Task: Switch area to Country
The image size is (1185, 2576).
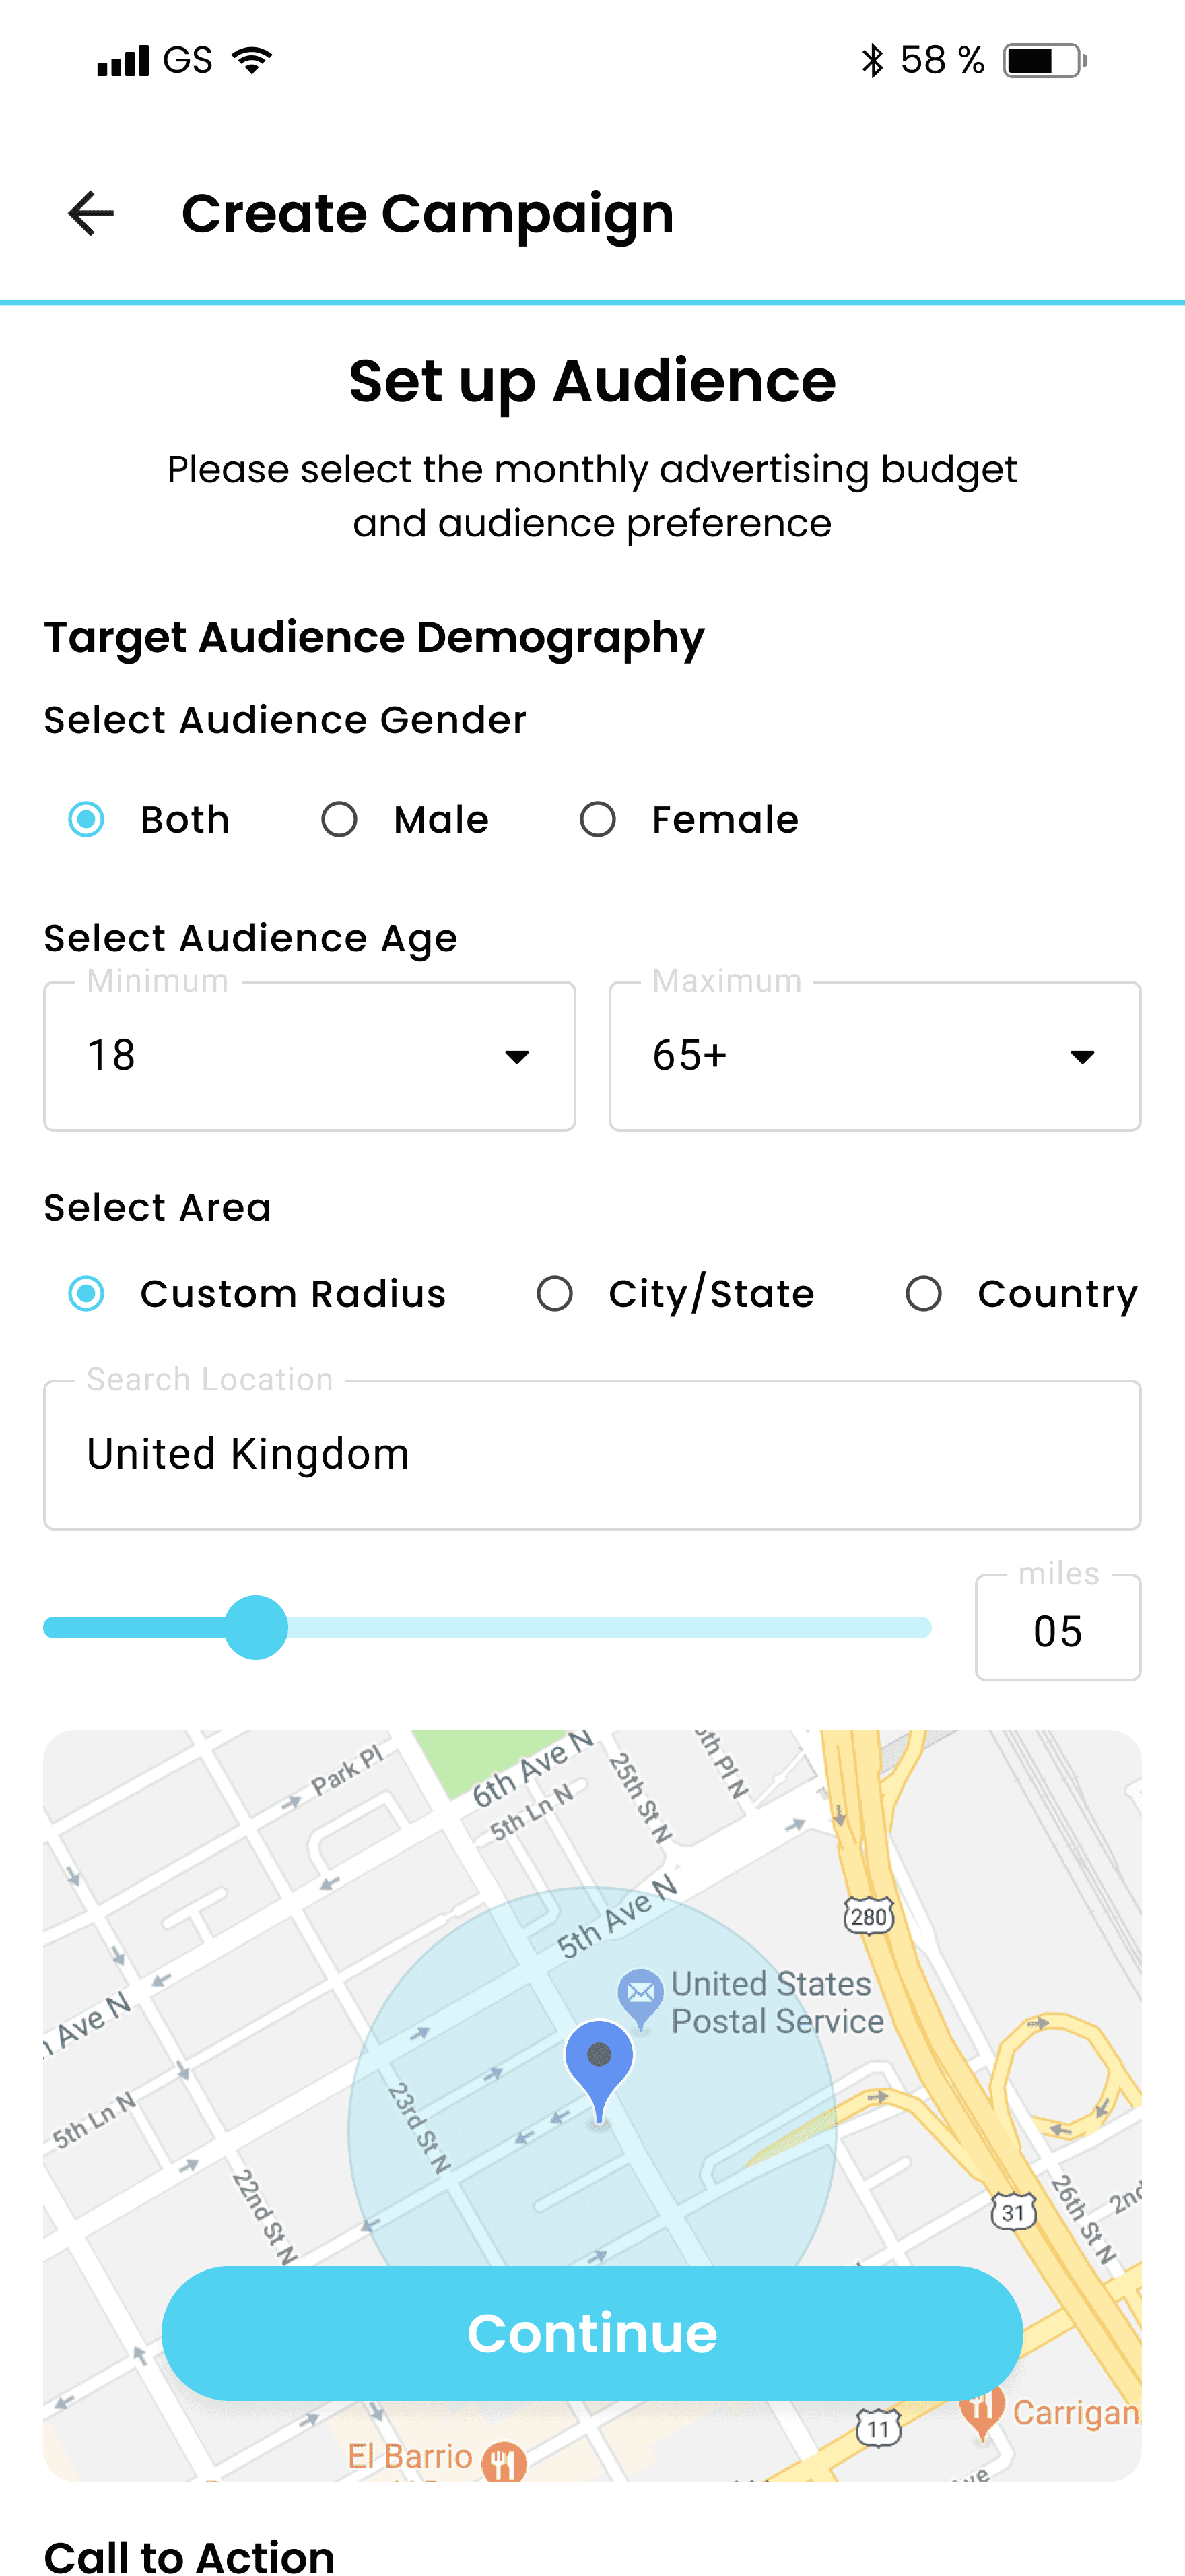Action: tap(924, 1294)
